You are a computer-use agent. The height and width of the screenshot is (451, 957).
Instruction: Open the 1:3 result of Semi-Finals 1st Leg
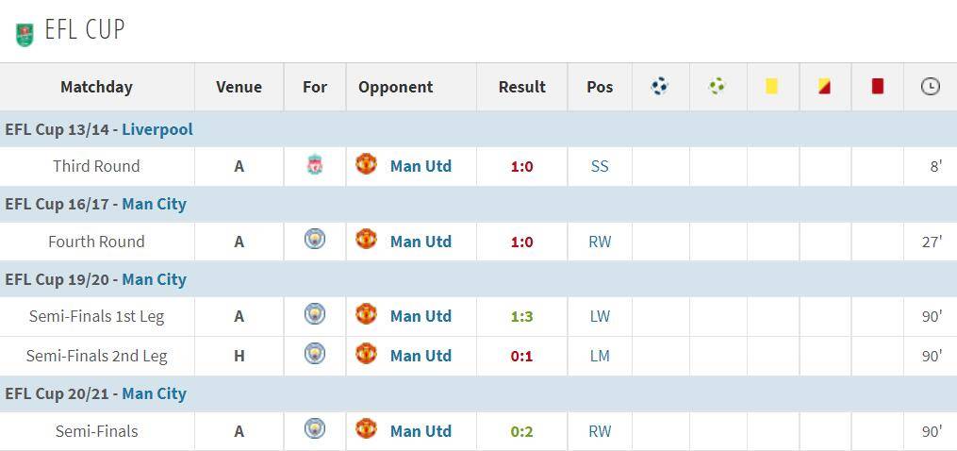(521, 316)
